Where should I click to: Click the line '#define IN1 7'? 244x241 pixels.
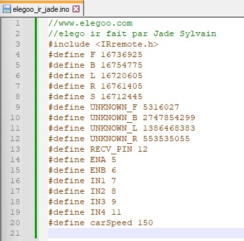coord(82,181)
